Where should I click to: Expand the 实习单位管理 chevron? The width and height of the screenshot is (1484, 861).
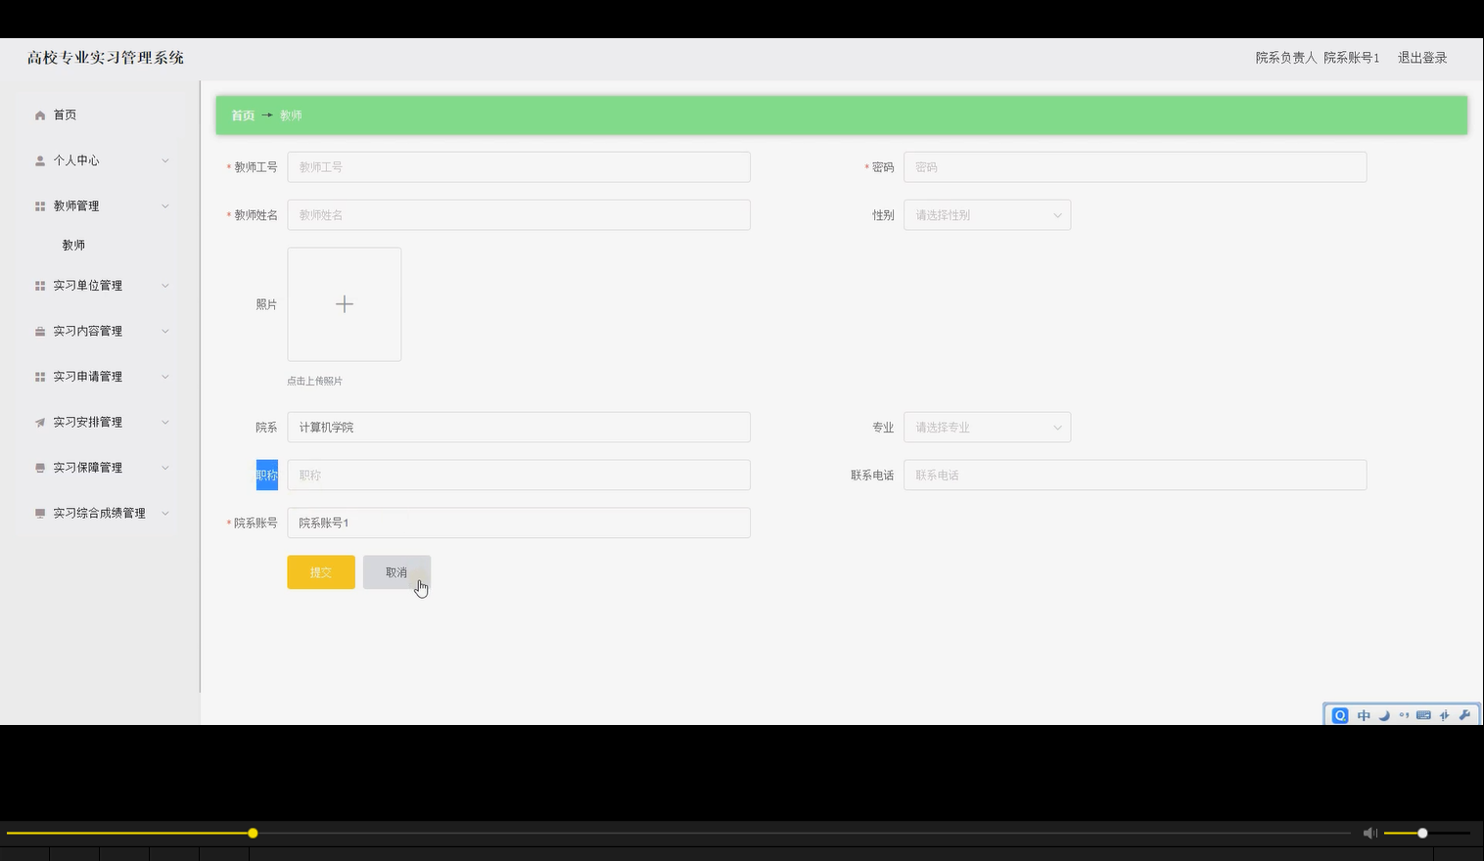164,286
